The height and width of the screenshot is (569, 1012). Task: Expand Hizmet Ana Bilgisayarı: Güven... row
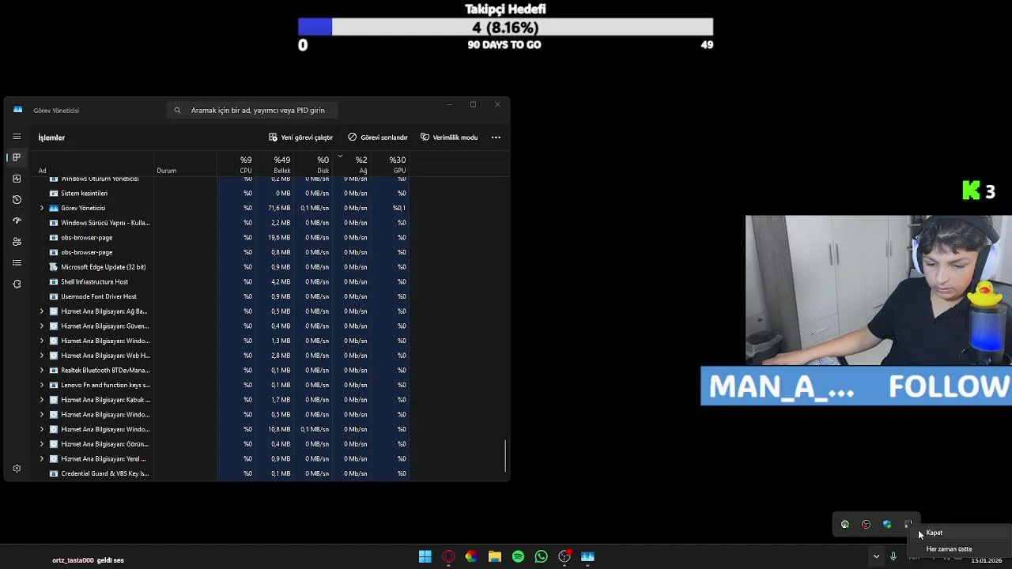click(x=42, y=326)
